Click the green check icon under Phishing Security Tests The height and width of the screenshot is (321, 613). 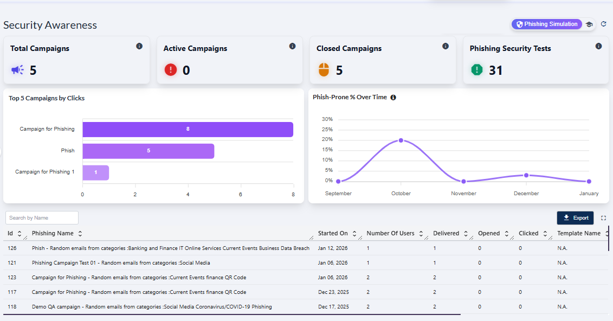coord(475,69)
